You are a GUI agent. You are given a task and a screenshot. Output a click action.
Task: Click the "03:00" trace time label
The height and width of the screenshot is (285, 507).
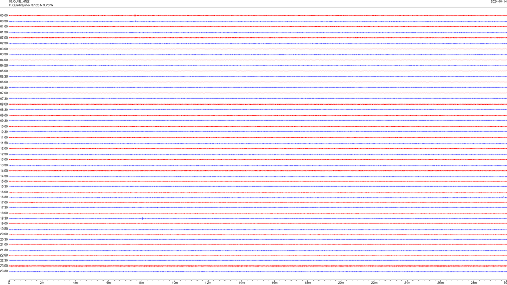coord(4,49)
